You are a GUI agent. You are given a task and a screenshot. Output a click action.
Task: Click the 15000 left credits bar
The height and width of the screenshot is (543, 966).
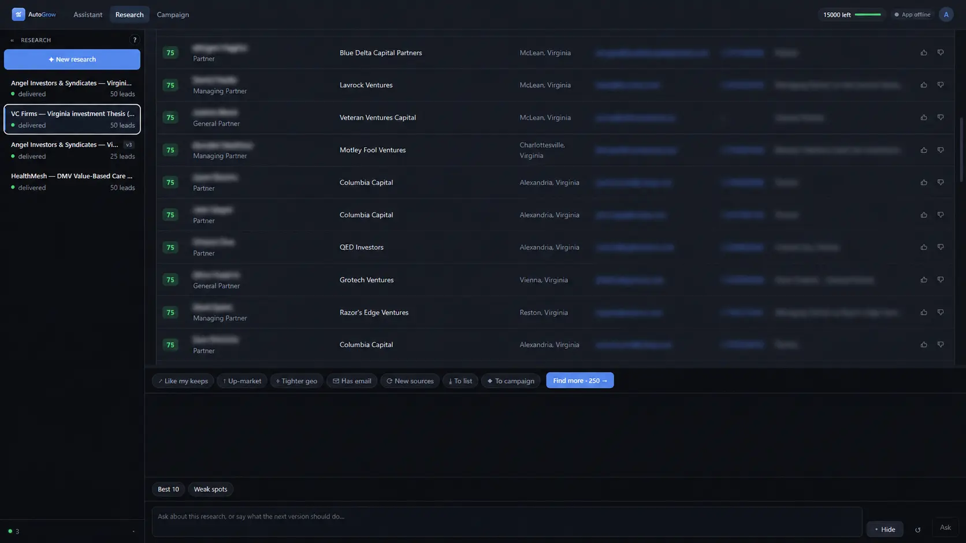[x=852, y=14]
